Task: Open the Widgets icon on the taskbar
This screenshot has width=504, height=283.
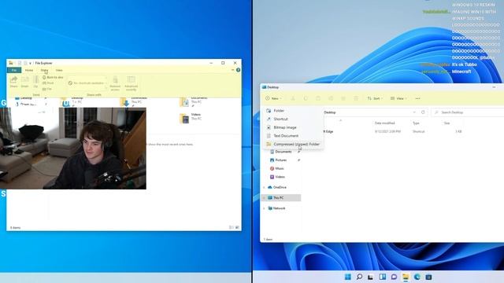Action: click(383, 277)
